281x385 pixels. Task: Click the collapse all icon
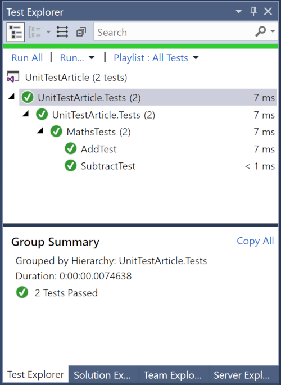pyautogui.click(x=81, y=32)
